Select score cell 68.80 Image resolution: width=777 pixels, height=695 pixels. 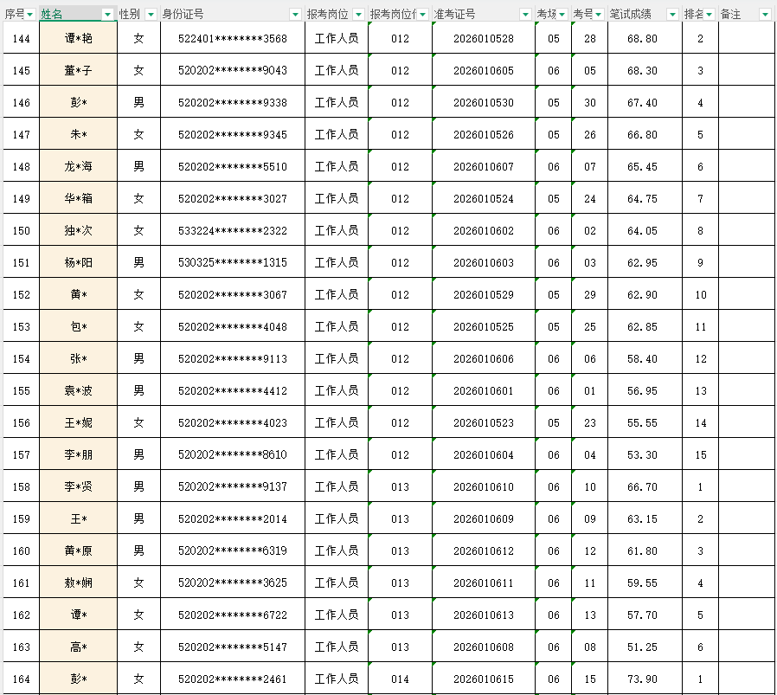645,38
